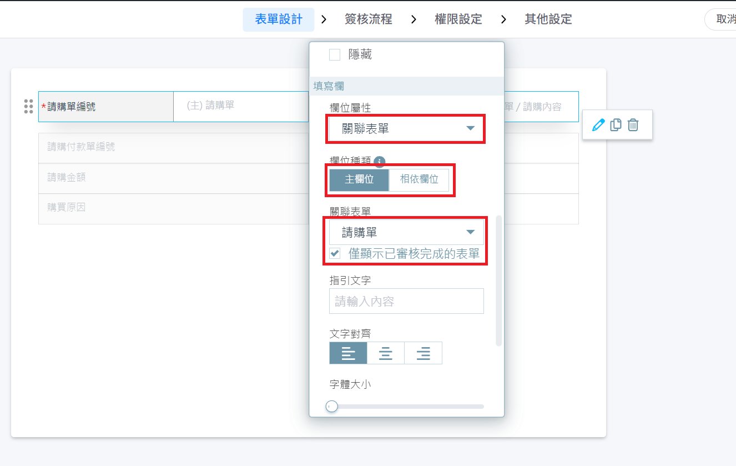
Task: Switch field type to 相依欄位
Action: [419, 180]
